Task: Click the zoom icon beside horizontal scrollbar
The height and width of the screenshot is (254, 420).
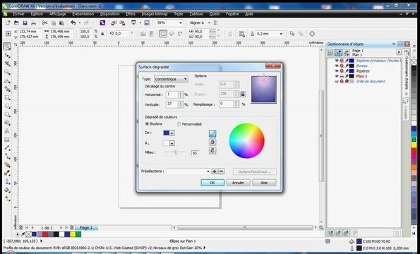Action: tap(321, 228)
